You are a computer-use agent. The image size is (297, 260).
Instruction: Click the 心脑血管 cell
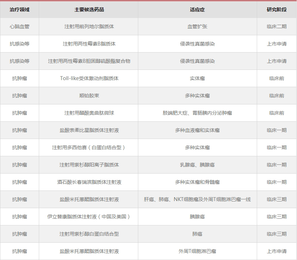coord(19,26)
